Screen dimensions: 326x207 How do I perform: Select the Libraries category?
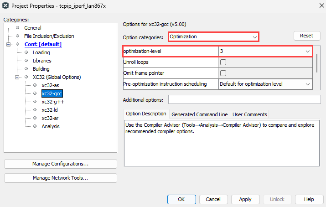pos(41,61)
